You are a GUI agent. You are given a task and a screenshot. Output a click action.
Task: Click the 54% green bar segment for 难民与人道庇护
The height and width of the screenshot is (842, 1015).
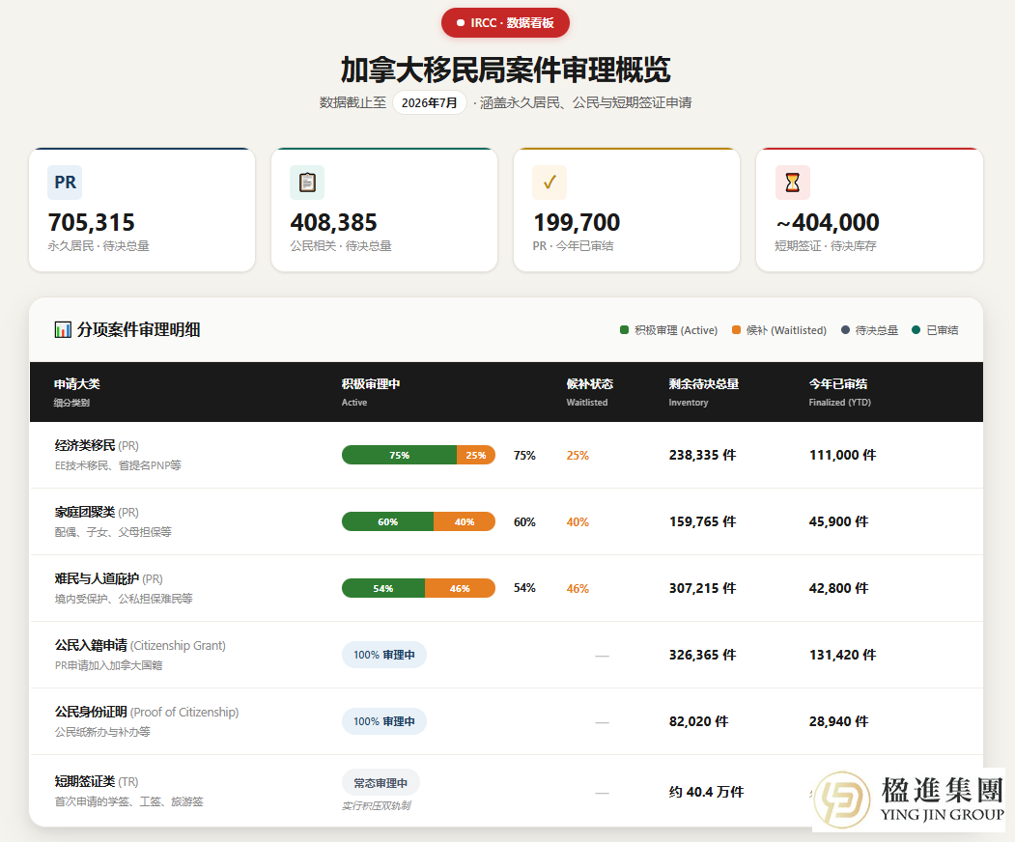click(383, 588)
